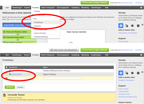
Task: Click the help question icon on Start page sidebar
Action: click(121, 26)
